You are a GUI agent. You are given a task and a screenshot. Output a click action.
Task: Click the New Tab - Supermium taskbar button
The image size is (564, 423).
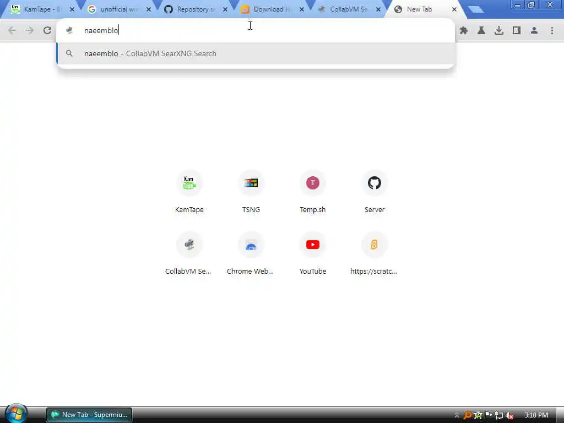tap(89, 415)
